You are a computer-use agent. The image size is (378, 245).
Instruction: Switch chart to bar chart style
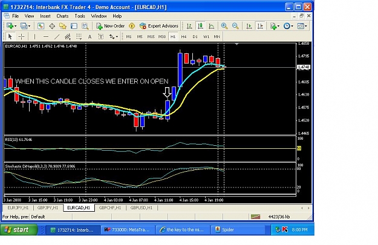189,26
